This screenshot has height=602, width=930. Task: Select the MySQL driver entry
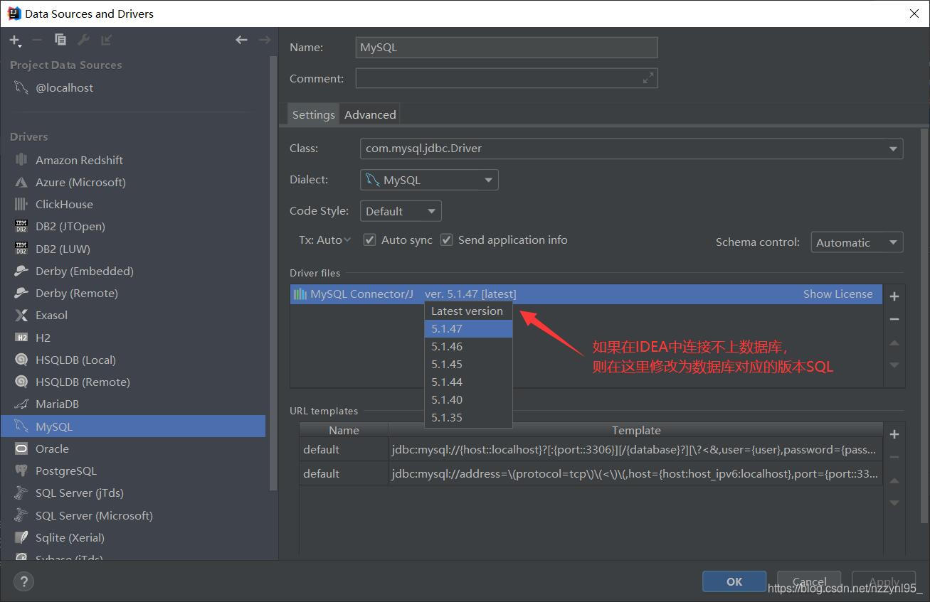133,426
